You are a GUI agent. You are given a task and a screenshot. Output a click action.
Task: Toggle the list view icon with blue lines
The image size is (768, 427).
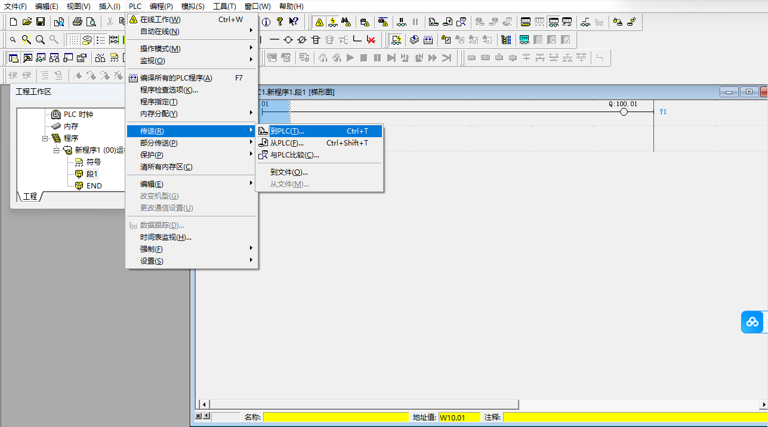pos(100,40)
